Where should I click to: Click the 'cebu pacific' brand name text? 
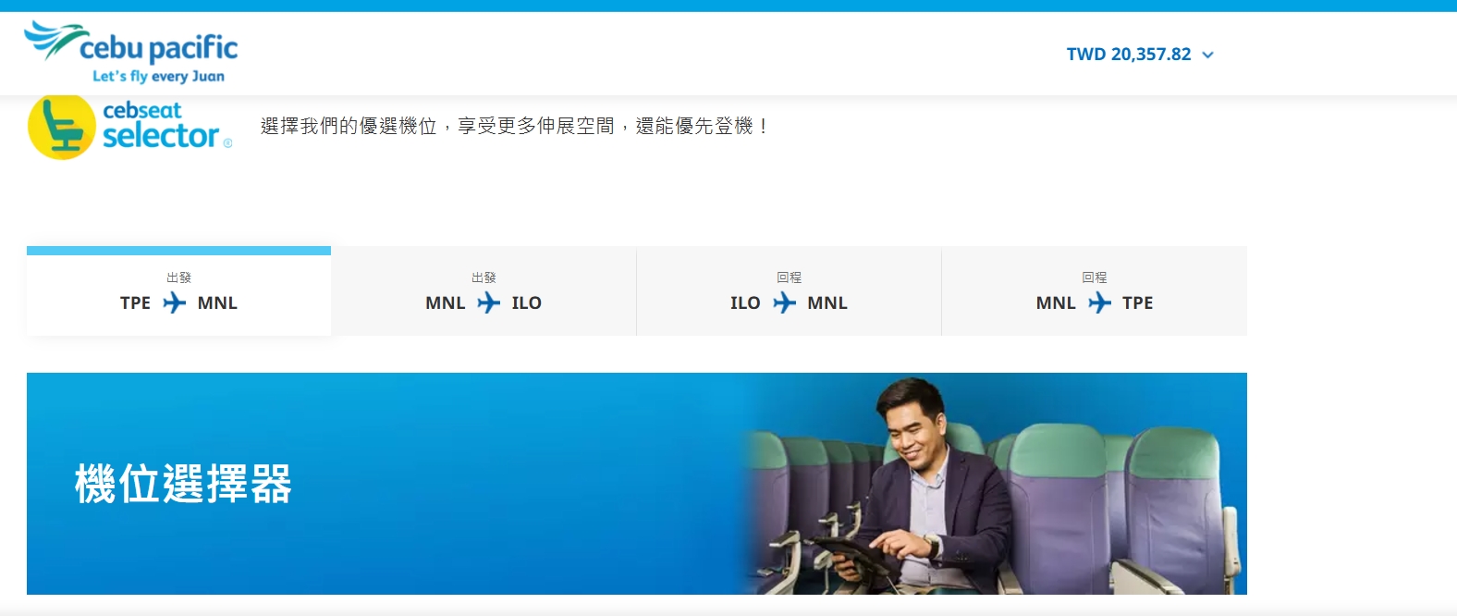(x=158, y=47)
